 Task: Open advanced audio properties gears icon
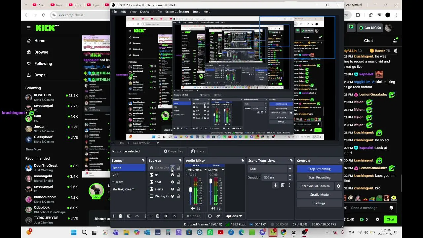click(x=218, y=216)
